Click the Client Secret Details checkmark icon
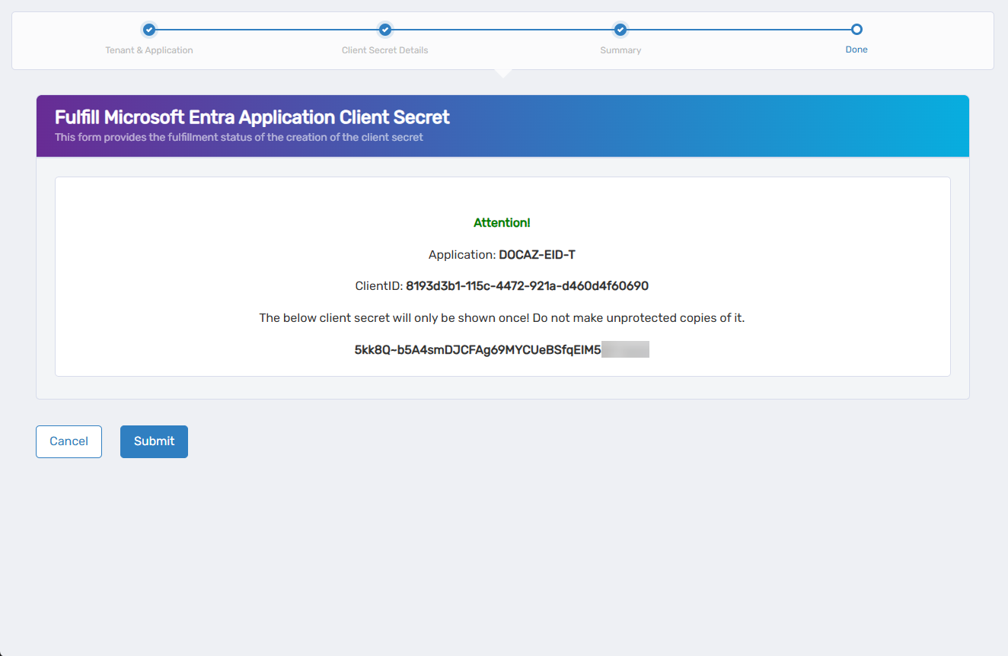Image resolution: width=1008 pixels, height=656 pixels. [385, 30]
